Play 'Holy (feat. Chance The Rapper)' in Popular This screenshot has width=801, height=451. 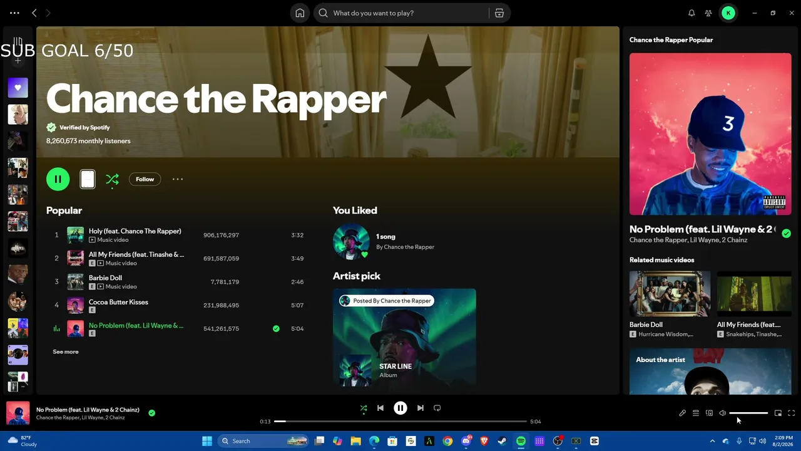[135, 231]
